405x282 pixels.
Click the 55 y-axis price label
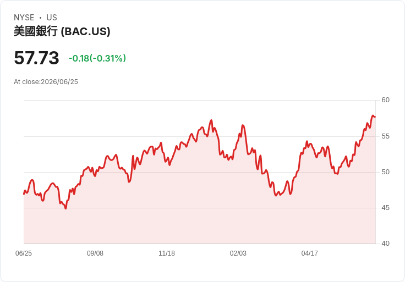tap(385, 136)
